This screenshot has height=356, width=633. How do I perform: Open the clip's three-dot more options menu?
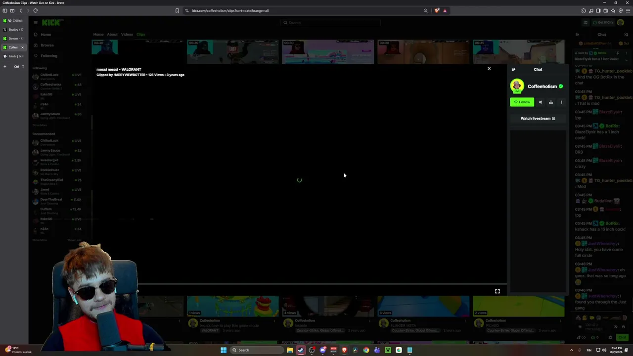coord(561,102)
